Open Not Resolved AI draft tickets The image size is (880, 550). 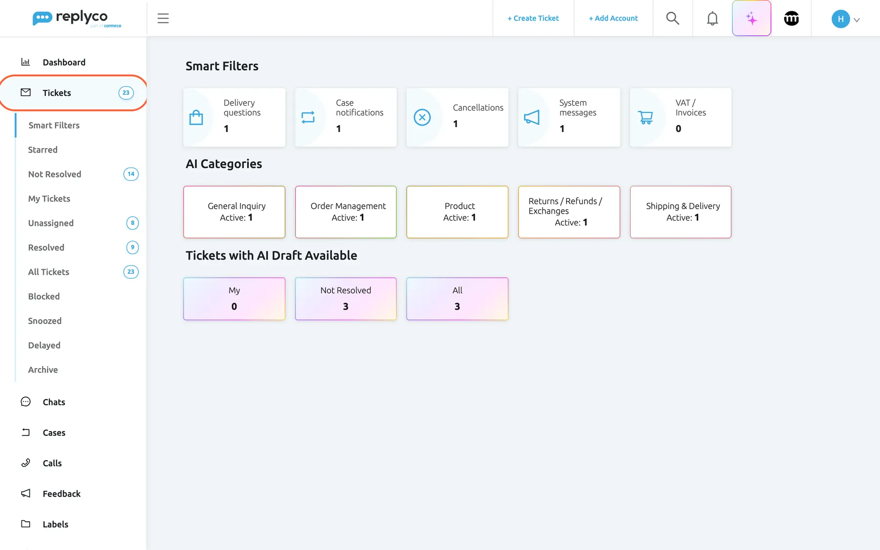pyautogui.click(x=346, y=299)
